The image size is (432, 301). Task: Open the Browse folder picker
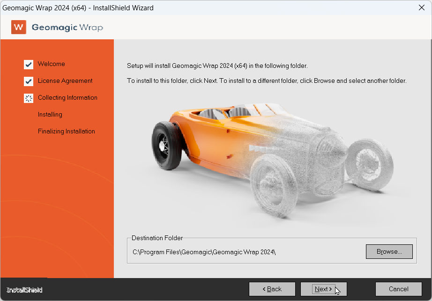[389, 251]
